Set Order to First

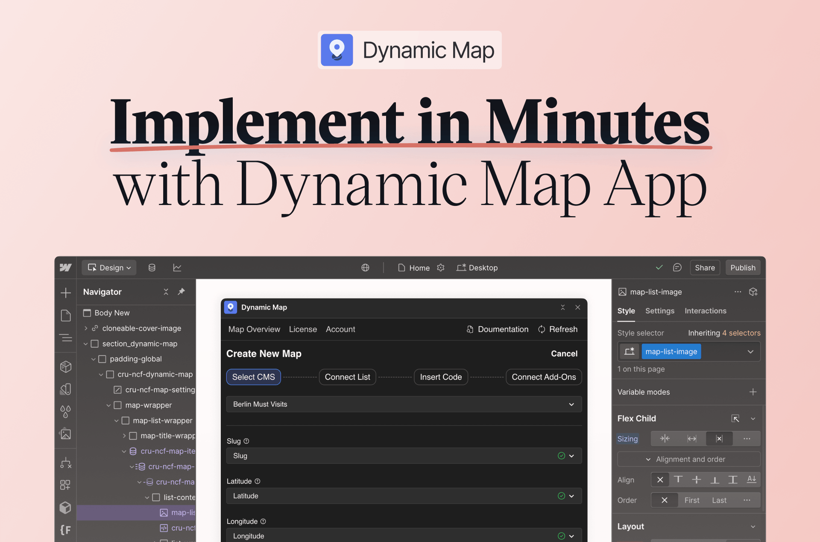(692, 500)
